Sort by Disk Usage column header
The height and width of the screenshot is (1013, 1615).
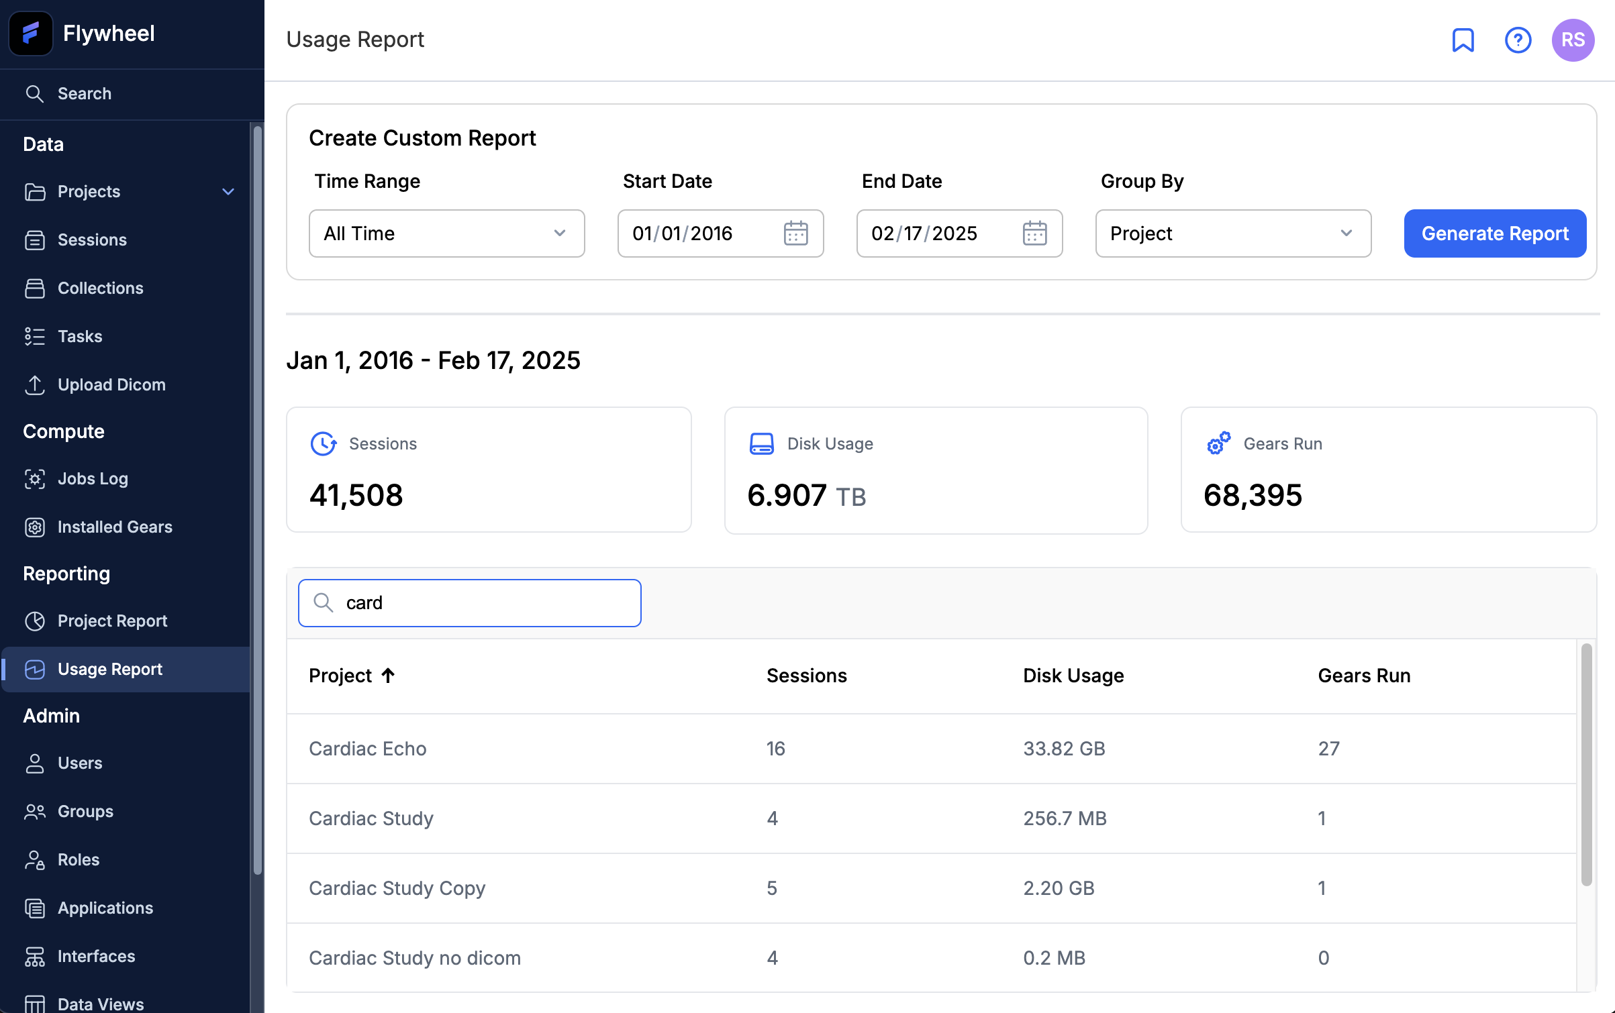pos(1073,676)
